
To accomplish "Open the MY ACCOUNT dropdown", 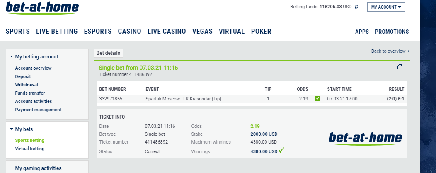I will click(x=386, y=7).
